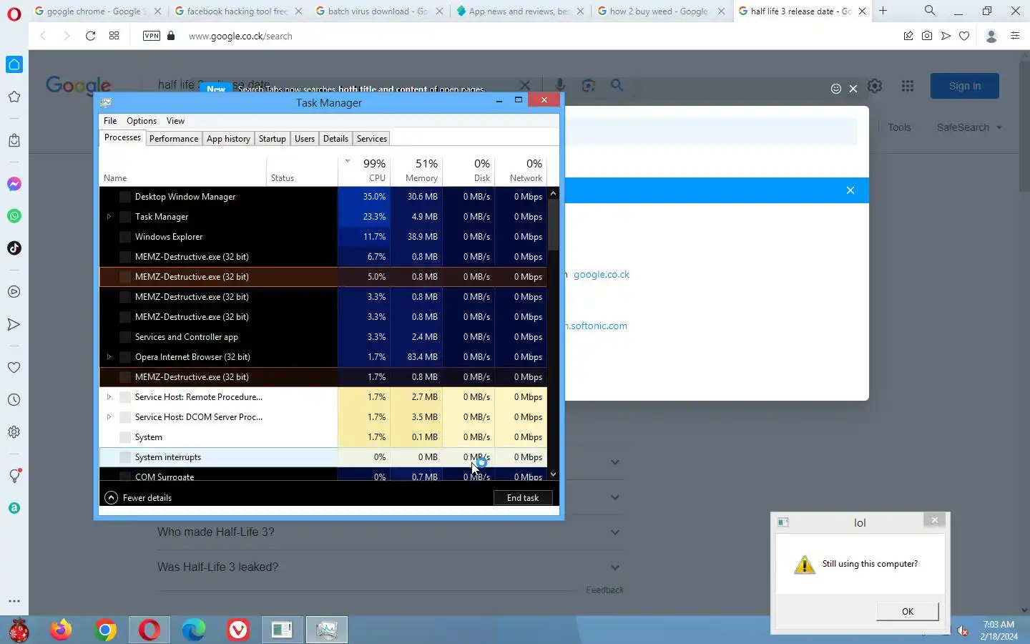Switch to batch virus download tab
The image size is (1030, 644).
(x=378, y=11)
